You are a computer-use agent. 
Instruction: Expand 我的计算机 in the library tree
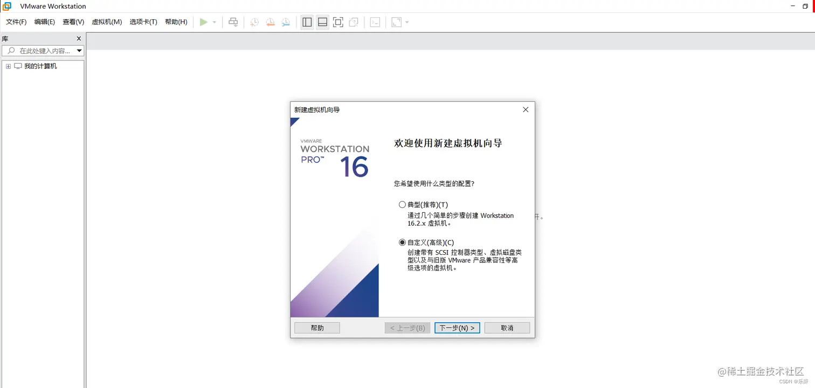tap(8, 66)
